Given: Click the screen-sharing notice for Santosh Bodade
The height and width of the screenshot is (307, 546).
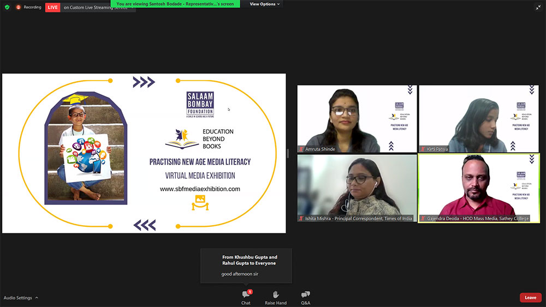Looking at the screenshot, I should pos(175,4).
